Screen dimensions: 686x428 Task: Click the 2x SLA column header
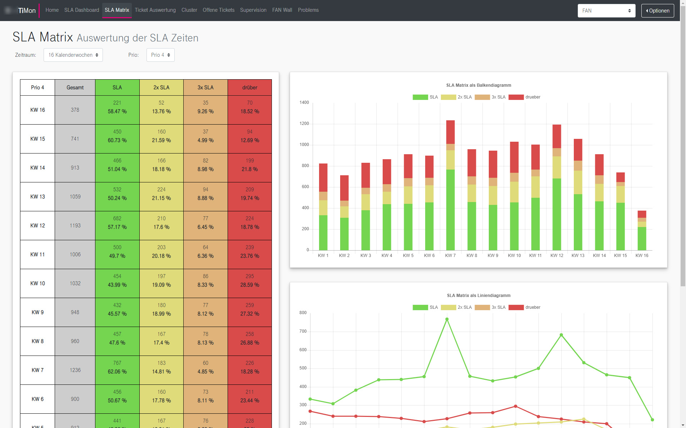pos(161,87)
